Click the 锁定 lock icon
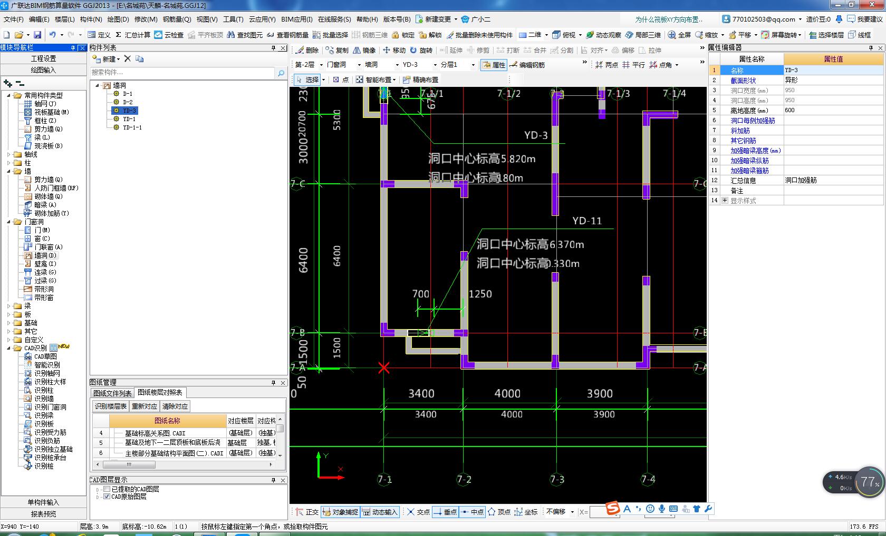The image size is (886, 536). coord(403,35)
